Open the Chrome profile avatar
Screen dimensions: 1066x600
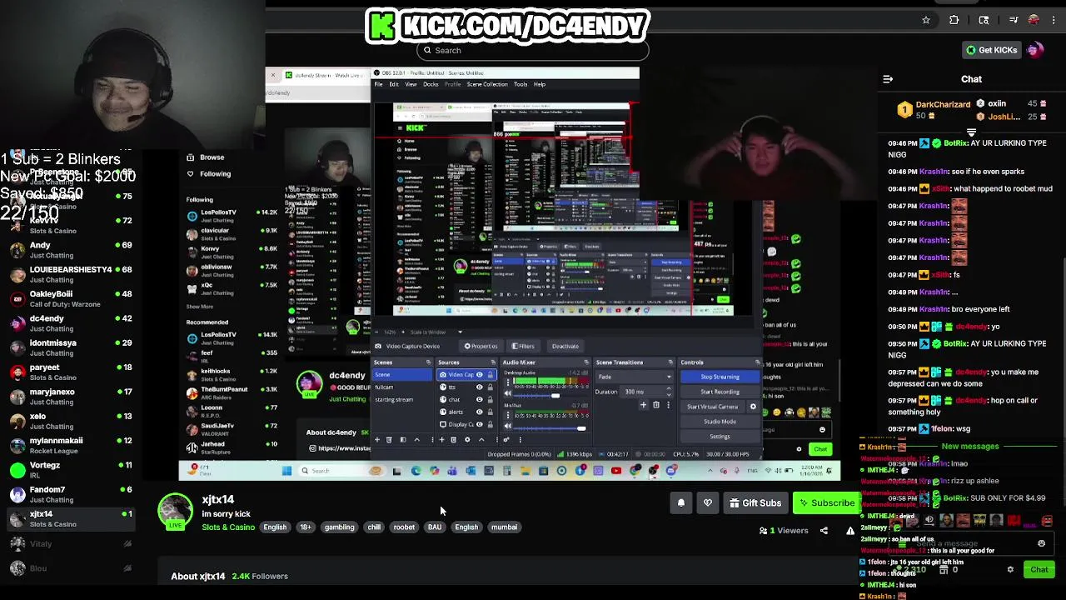[x=1034, y=20]
